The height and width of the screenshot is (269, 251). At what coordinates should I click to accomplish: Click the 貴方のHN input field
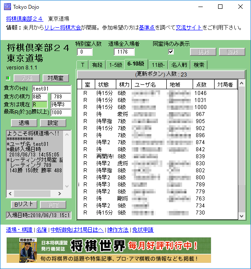point(52,89)
